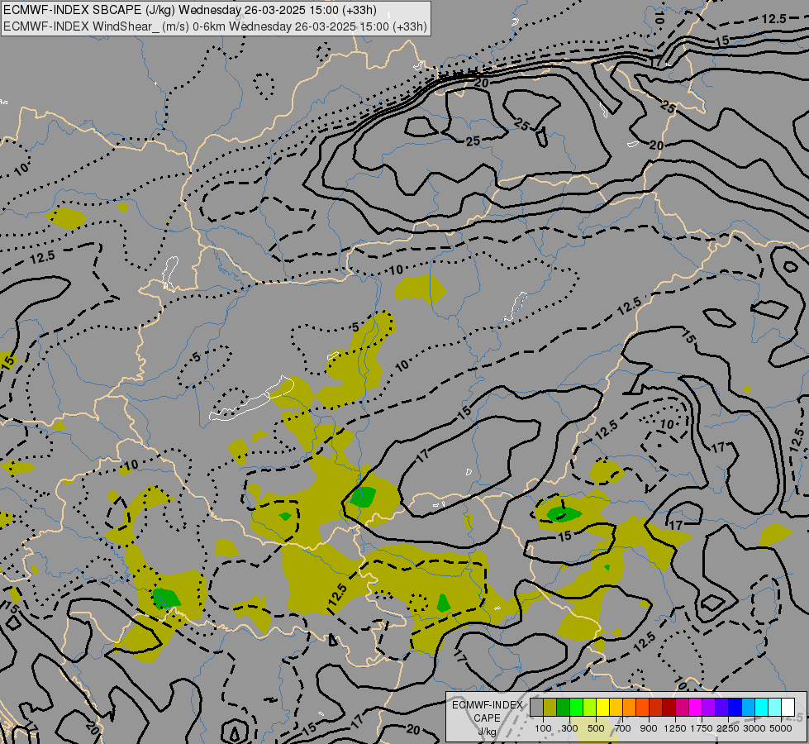Click the gray swatch in the CAPE legend

536,707
